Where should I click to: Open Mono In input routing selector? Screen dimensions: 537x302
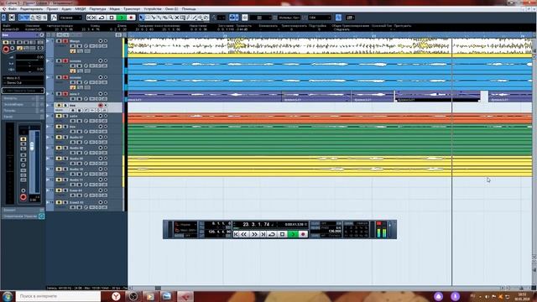[23, 78]
